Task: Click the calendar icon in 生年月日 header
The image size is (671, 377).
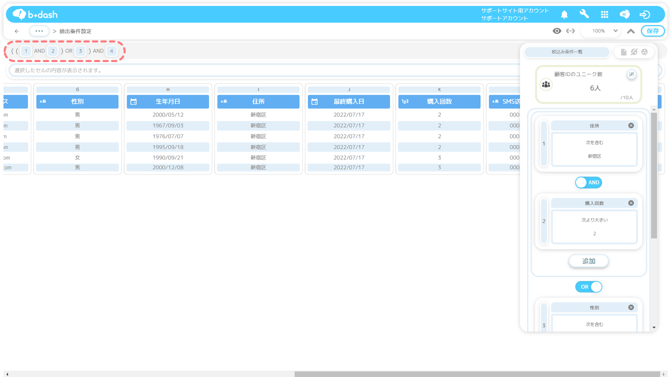Action: 133,102
